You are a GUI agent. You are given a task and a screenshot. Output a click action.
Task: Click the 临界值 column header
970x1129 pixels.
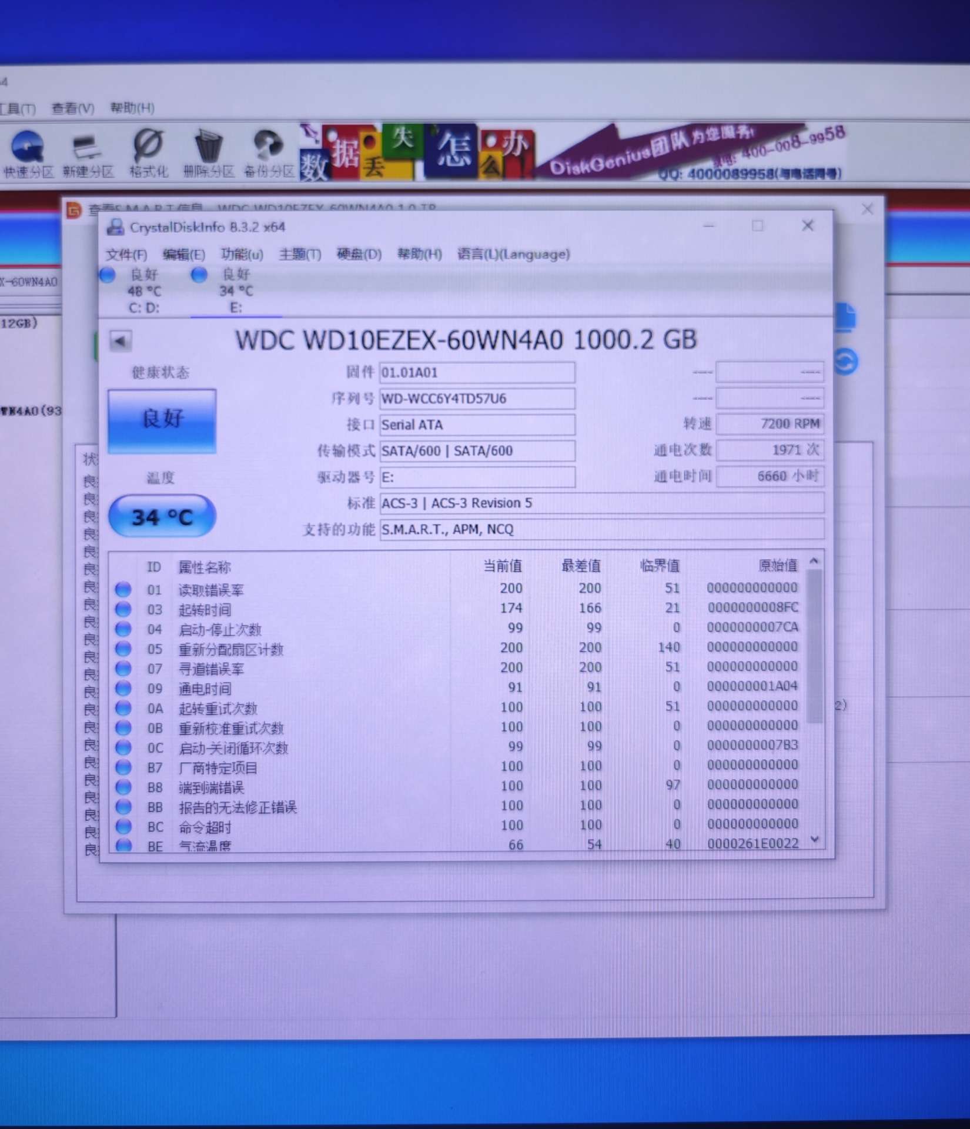(660, 566)
